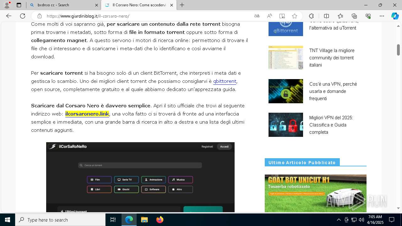Open Browser essentials heart icon
Viewport: 402px width, 226px height.
click(368, 16)
